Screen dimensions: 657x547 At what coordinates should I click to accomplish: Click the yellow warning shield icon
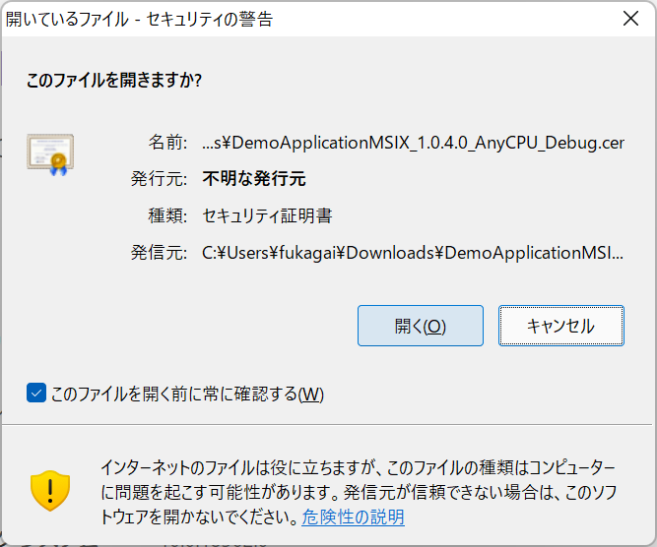[x=50, y=491]
